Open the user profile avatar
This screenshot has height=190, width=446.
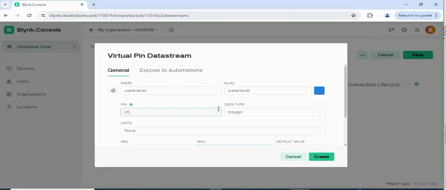430,30
